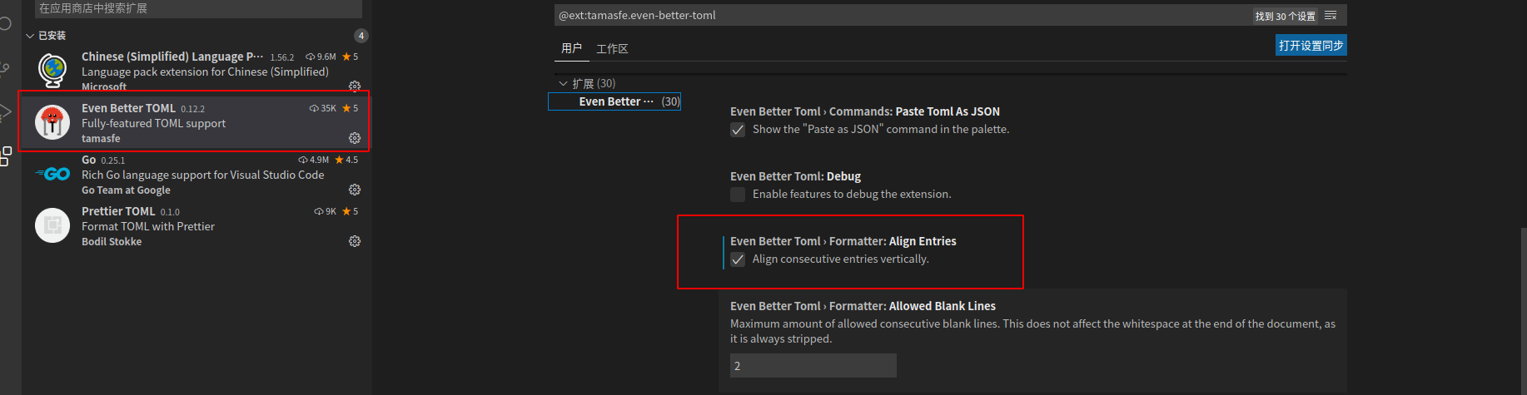Collapse the 扩展 (30) settings tree node
This screenshot has width=1527, height=395.
click(x=563, y=83)
